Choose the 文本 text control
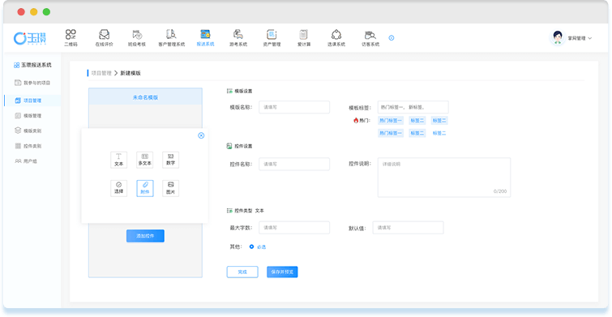This screenshot has height=317, width=612. pos(118,160)
